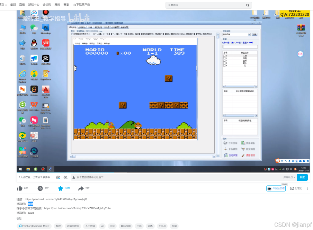The image size is (313, 230).
Task: Click the WinRAR icon on the desktop
Action: pyautogui.click(x=301, y=28)
